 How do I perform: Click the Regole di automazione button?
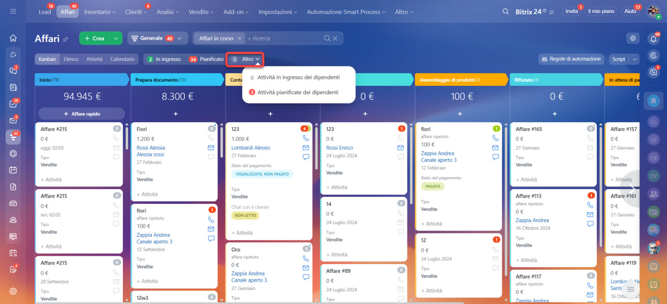(571, 59)
